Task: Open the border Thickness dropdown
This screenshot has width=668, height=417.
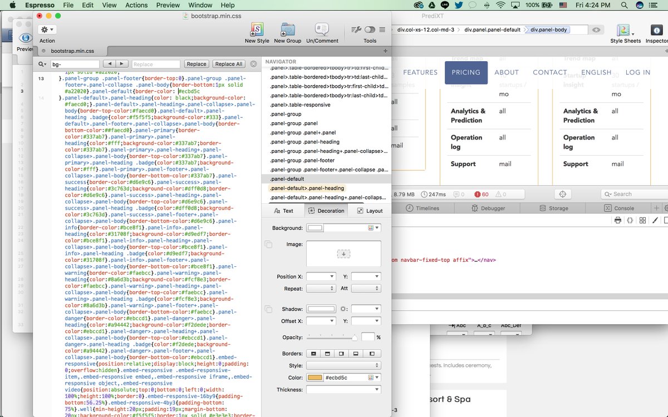Action: (x=377, y=390)
